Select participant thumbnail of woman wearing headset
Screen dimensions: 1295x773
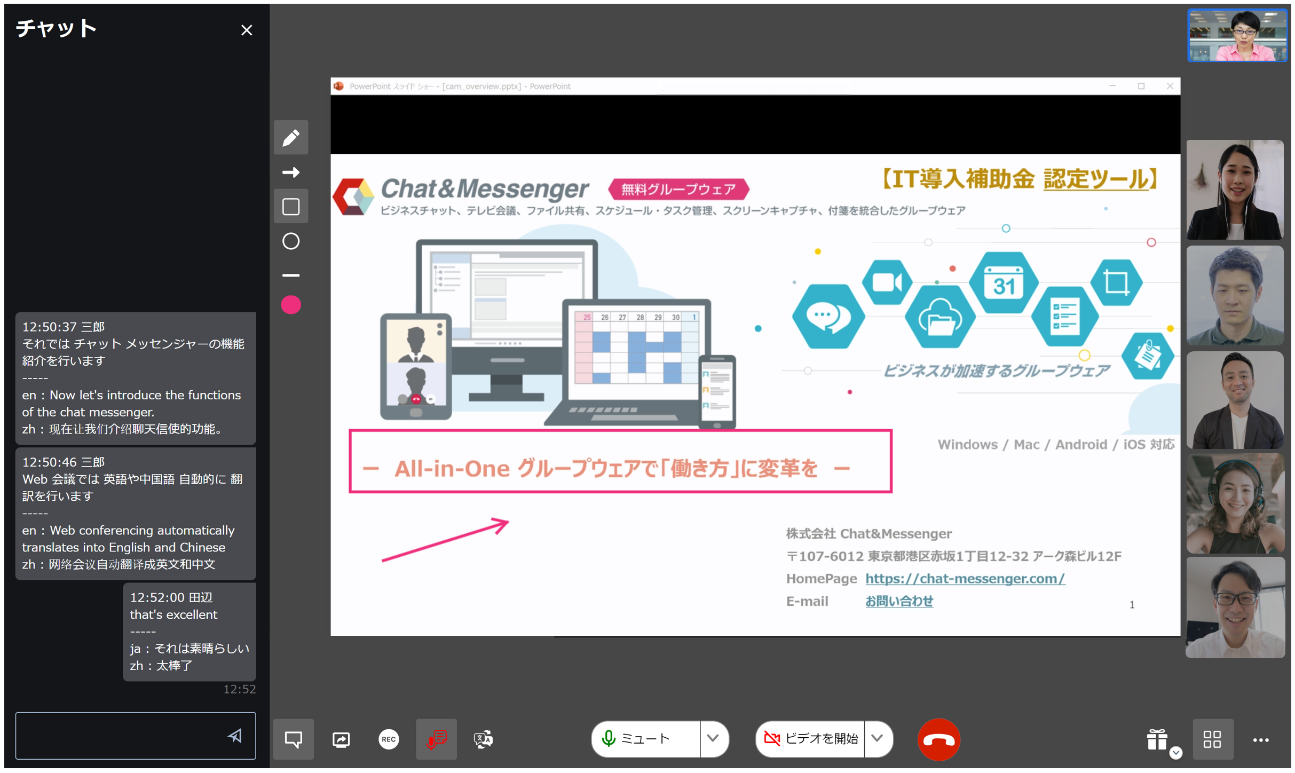click(x=1235, y=503)
